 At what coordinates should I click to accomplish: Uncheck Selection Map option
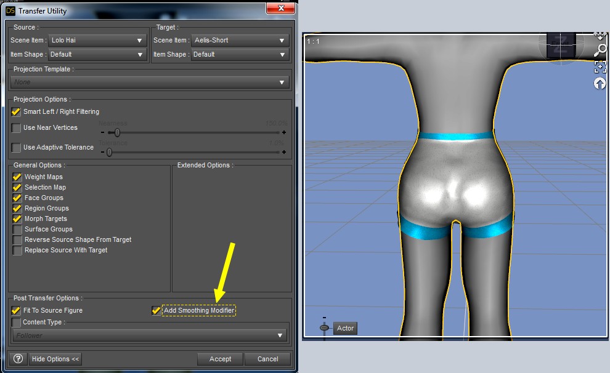pos(17,187)
